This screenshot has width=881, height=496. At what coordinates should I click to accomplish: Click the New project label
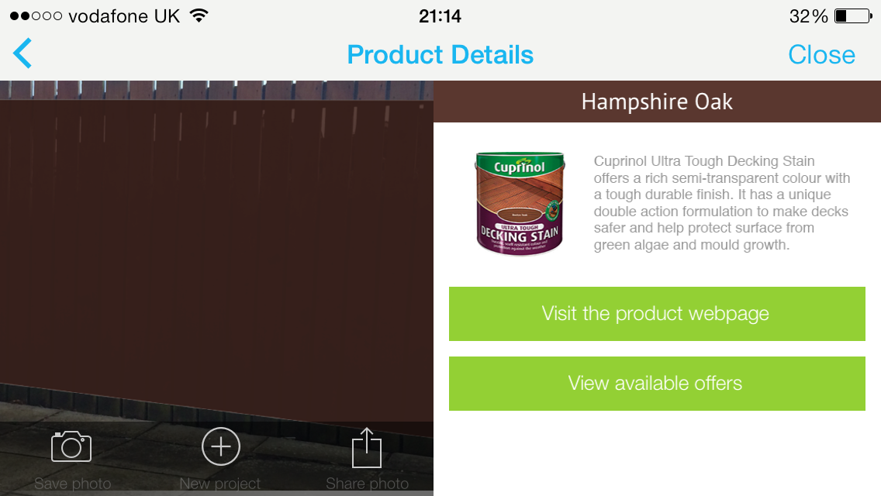[219, 483]
